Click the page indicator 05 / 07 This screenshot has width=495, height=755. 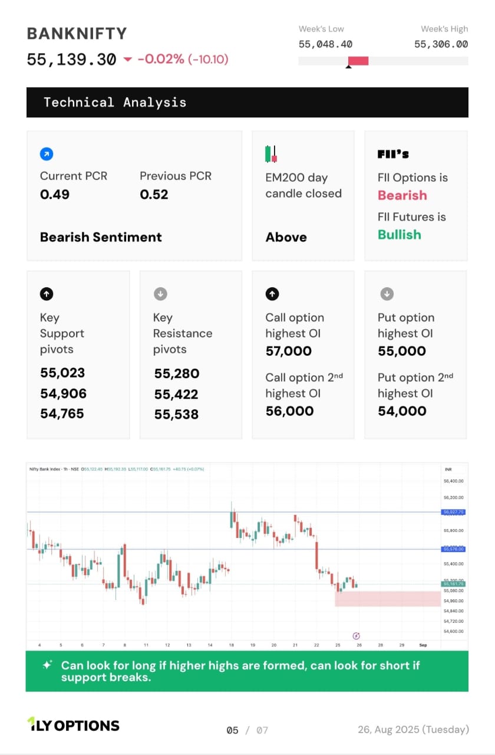247,730
